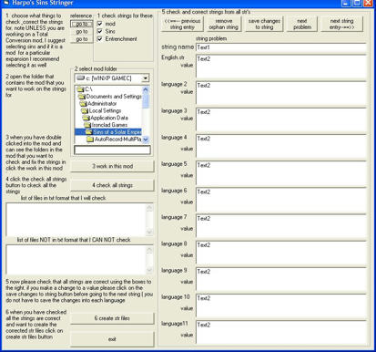Click 6 create str files button
Image resolution: width=376 pixels, height=352 pixels.
(x=112, y=318)
